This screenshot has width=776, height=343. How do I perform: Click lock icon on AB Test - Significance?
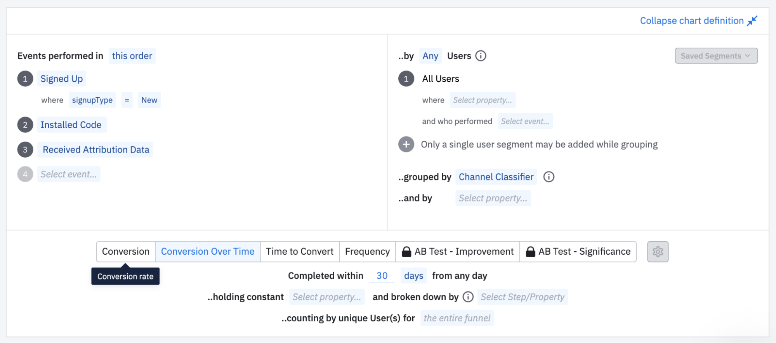click(530, 252)
